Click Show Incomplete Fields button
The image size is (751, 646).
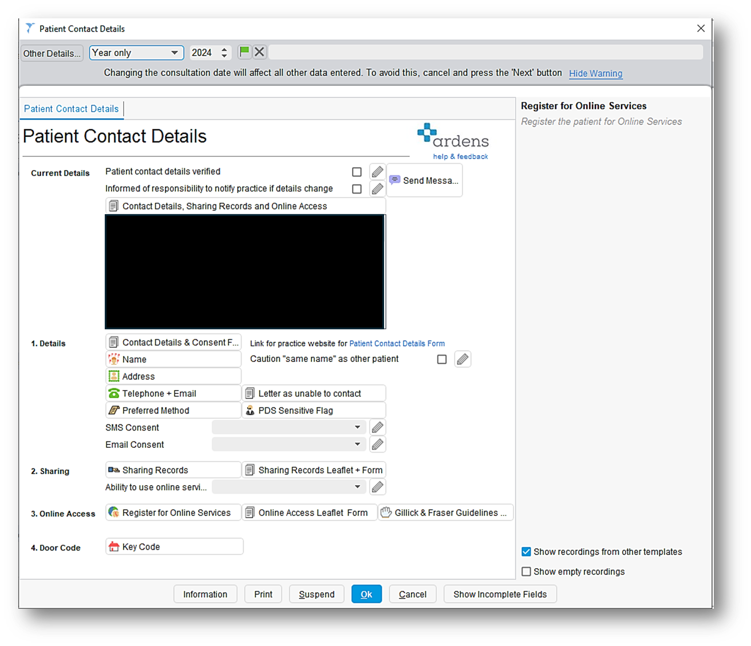(500, 594)
